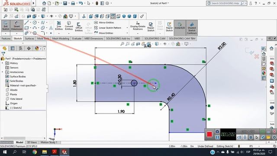Open dropdown arrow next to Rectangle tool
The height and width of the screenshot is (156, 277).
(30, 28)
